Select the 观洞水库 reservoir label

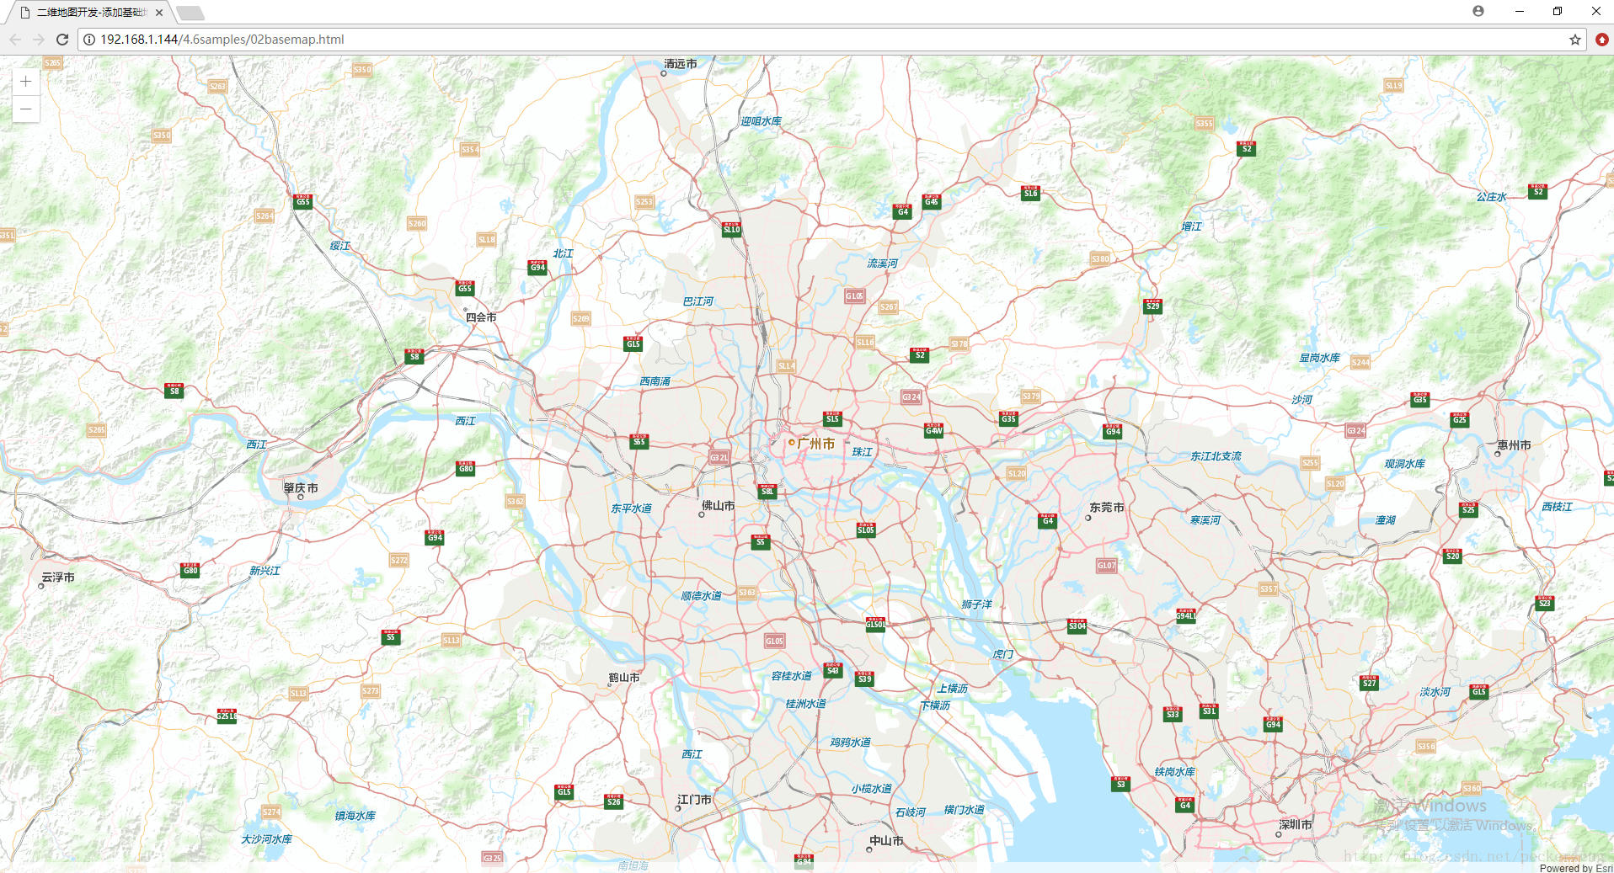1404,464
